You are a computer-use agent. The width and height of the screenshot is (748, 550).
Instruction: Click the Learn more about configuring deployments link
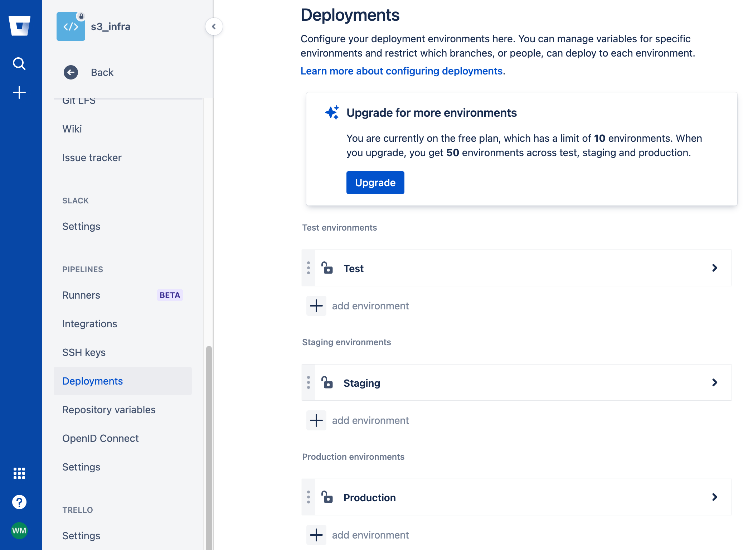click(x=401, y=72)
